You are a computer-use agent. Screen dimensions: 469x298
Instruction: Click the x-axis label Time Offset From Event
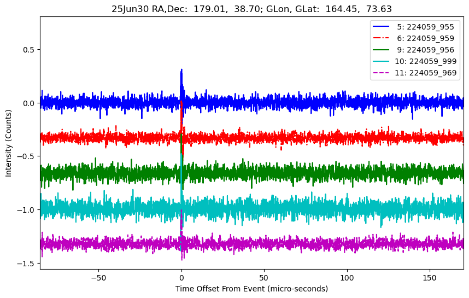[251, 289]
